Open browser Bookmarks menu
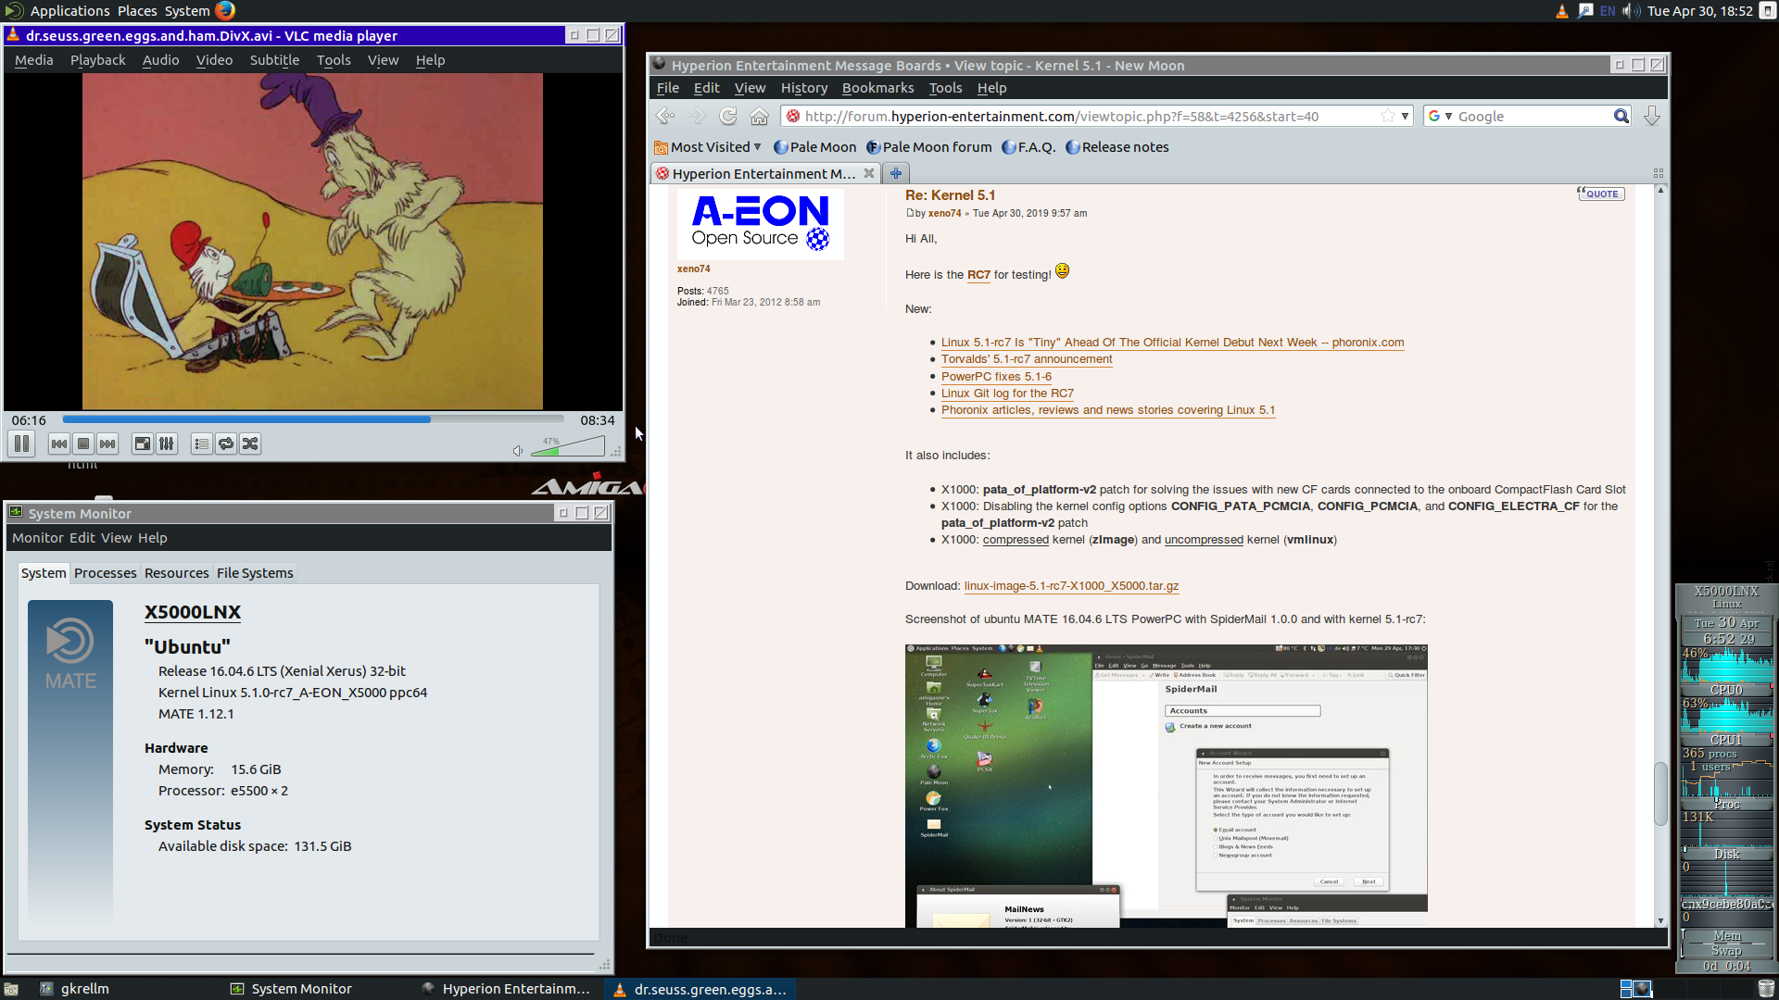 coord(877,88)
